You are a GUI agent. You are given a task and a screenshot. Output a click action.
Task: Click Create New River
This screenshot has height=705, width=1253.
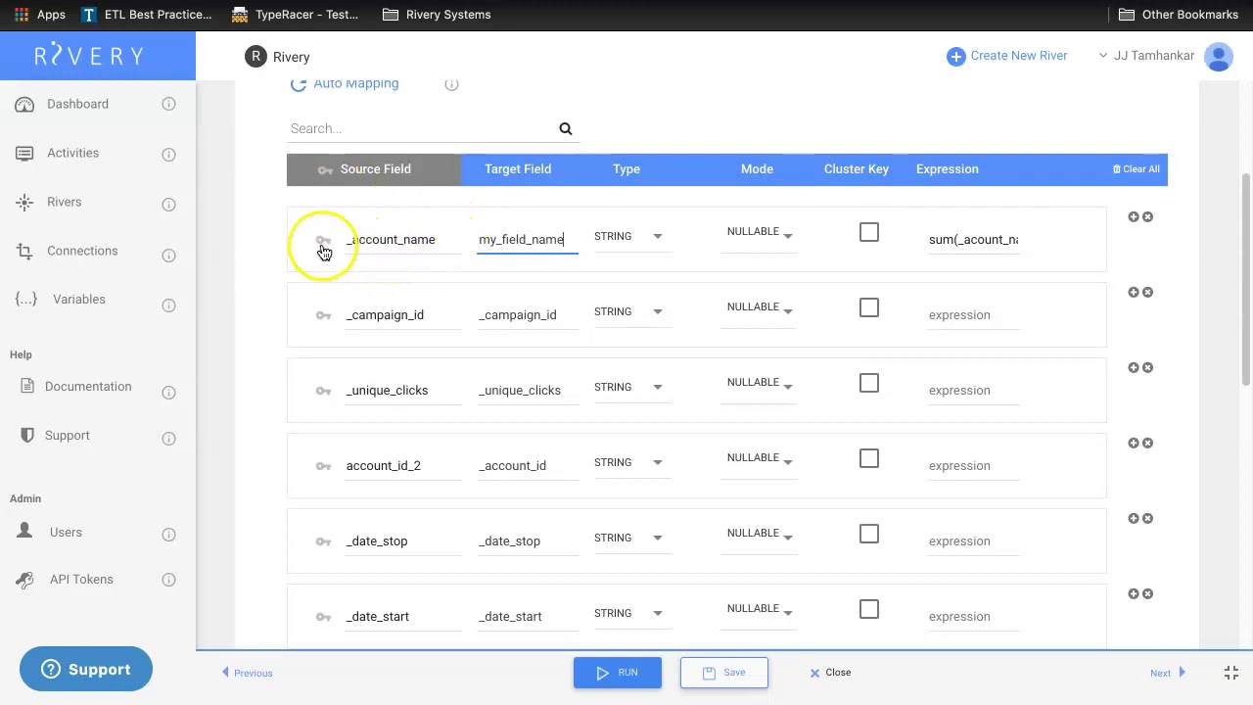(1007, 56)
